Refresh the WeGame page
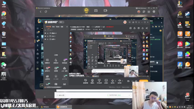The width and height of the screenshot is (194, 109). click(x=46, y=12)
